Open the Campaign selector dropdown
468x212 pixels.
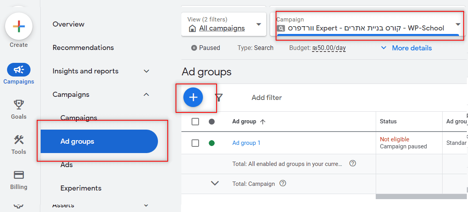tap(368, 25)
